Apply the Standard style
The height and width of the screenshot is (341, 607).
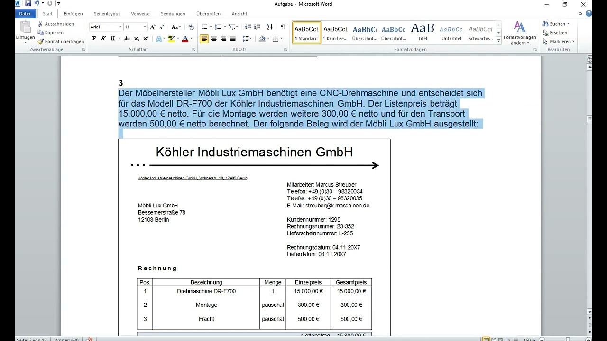306,33
